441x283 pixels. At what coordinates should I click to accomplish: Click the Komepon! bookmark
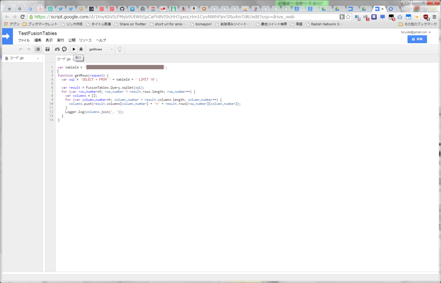pos(201,24)
